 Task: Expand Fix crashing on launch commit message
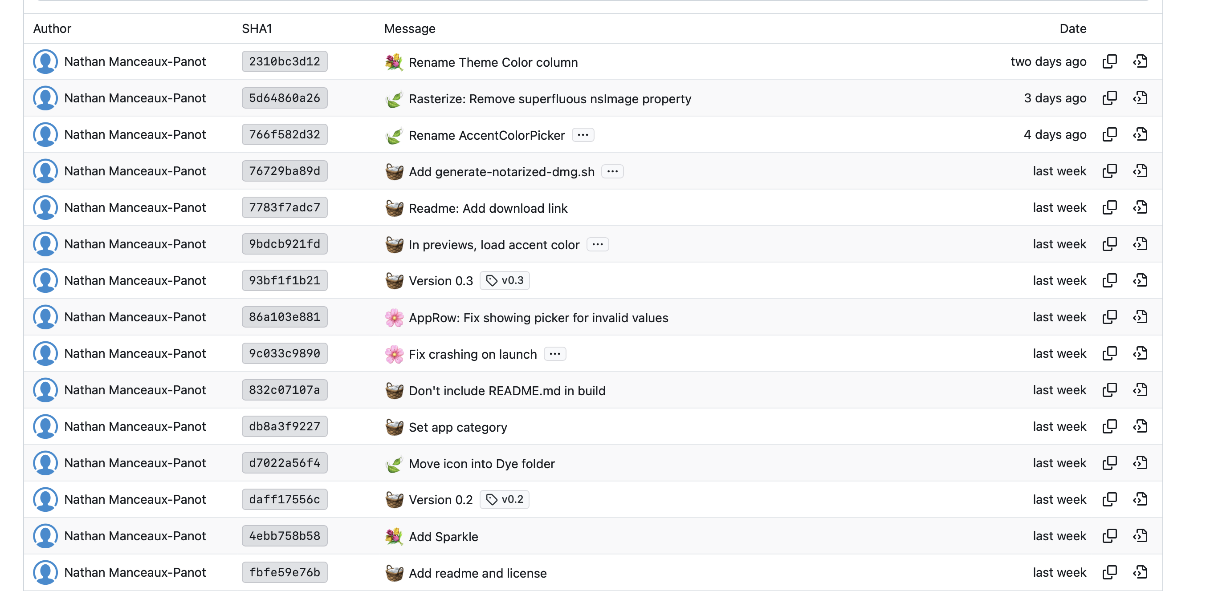click(554, 354)
